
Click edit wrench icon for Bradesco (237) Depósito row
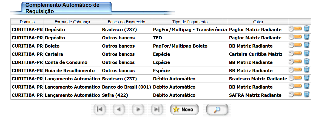tap(295, 29)
